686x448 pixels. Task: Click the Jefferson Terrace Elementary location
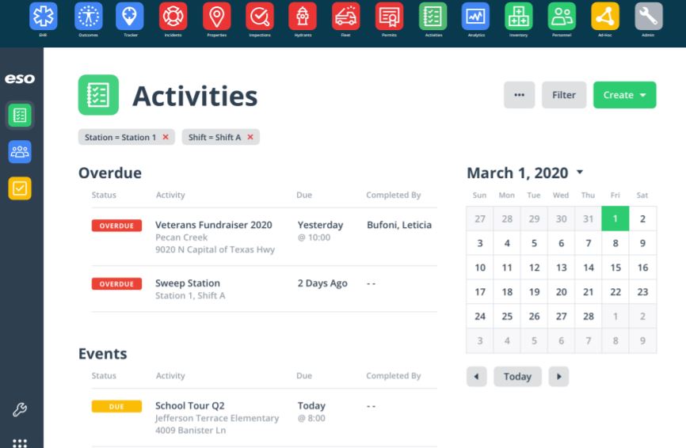216,418
